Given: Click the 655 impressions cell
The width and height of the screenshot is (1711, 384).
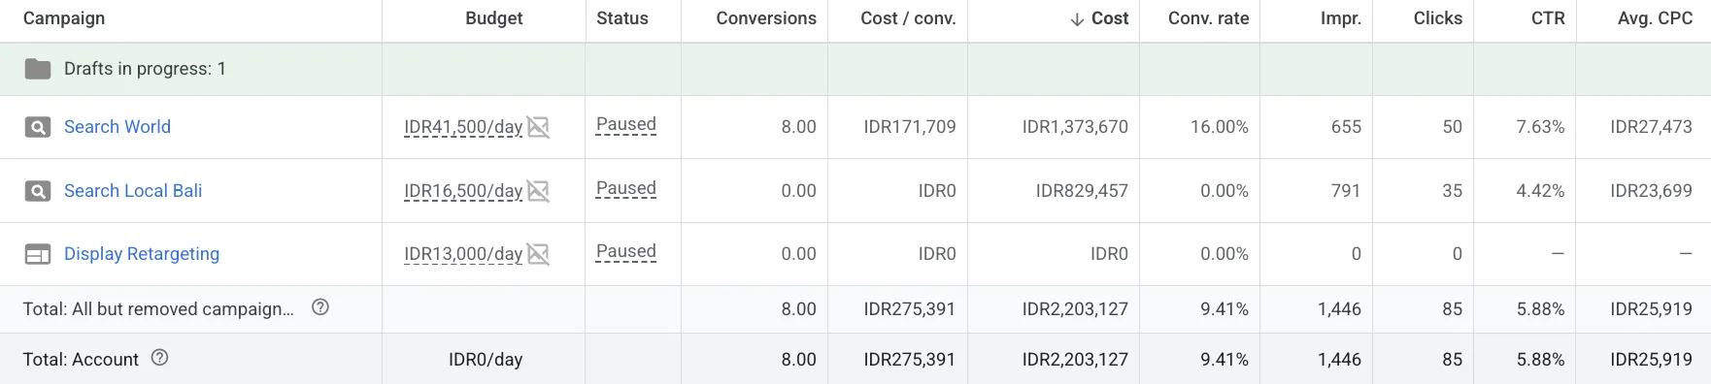Looking at the screenshot, I should (x=1346, y=127).
